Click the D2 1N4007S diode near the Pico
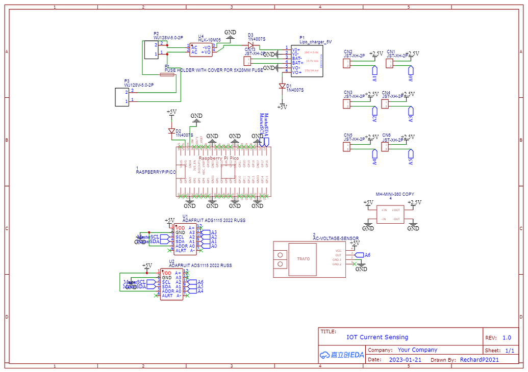This screenshot has width=528, height=372. [171, 131]
